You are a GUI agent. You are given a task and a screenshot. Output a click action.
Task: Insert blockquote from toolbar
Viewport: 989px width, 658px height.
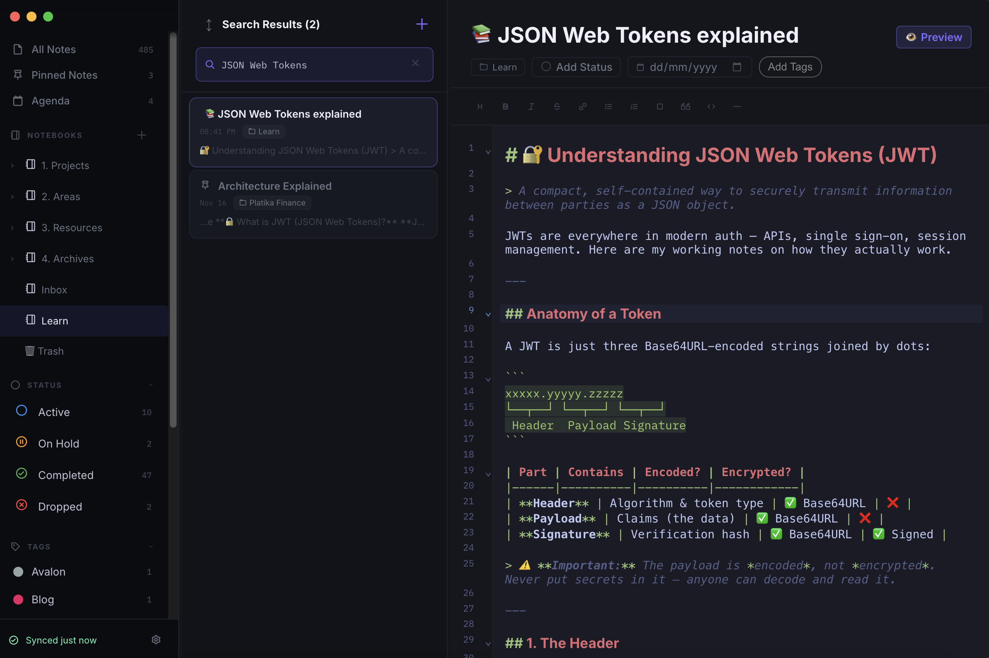[686, 106]
